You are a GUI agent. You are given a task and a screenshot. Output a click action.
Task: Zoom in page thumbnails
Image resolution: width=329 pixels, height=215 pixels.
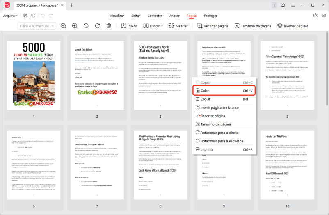(x=75, y=26)
